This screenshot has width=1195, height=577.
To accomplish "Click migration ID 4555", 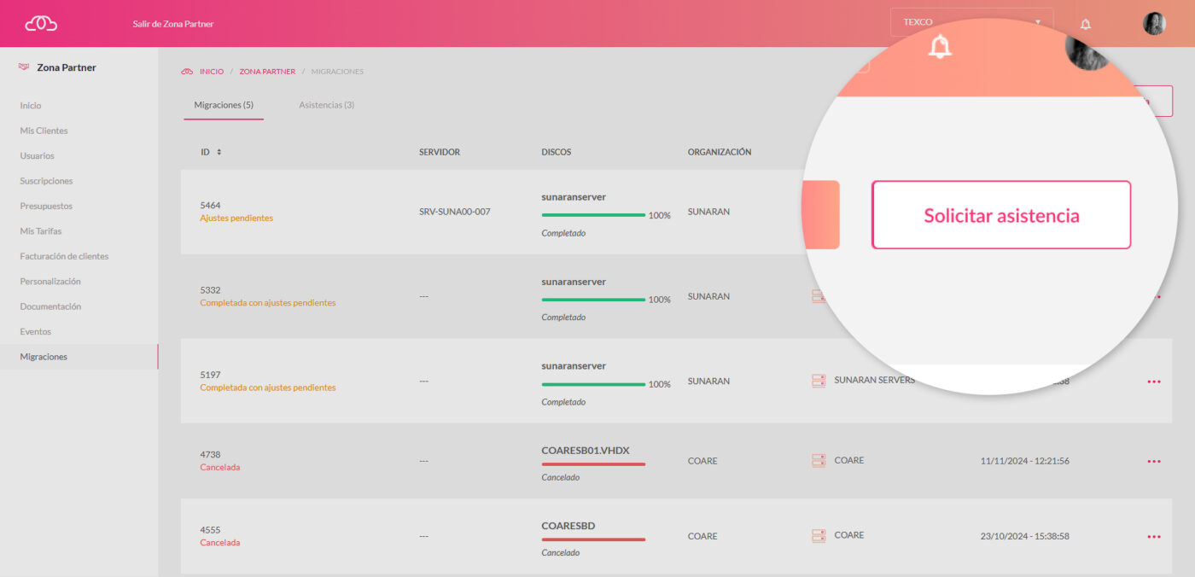I will pyautogui.click(x=210, y=530).
